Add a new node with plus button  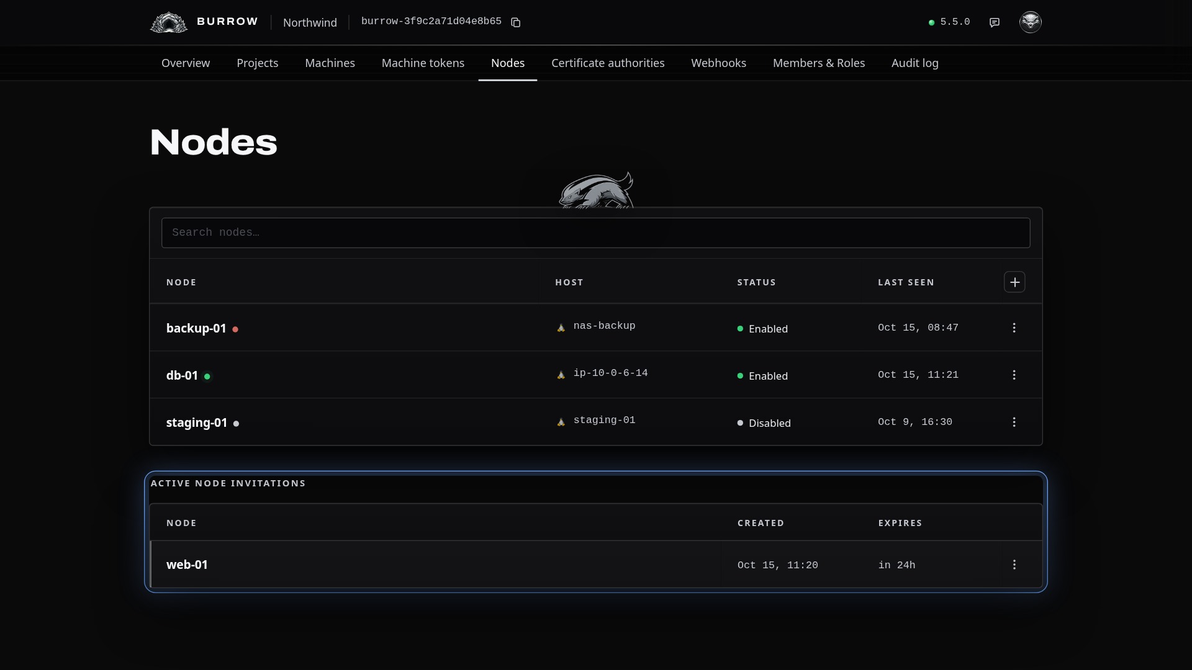(x=1014, y=282)
